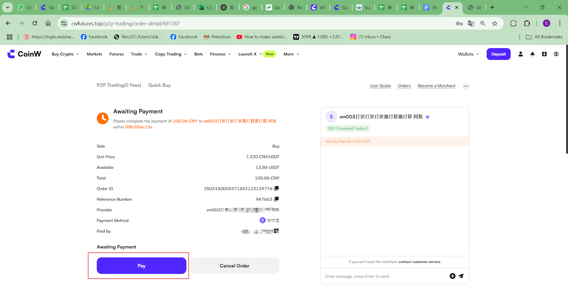
Task: Bookmark this page with star icon
Action: click(495, 23)
